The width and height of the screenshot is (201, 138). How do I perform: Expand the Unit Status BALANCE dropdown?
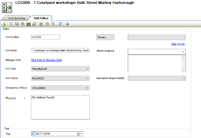[60, 78]
